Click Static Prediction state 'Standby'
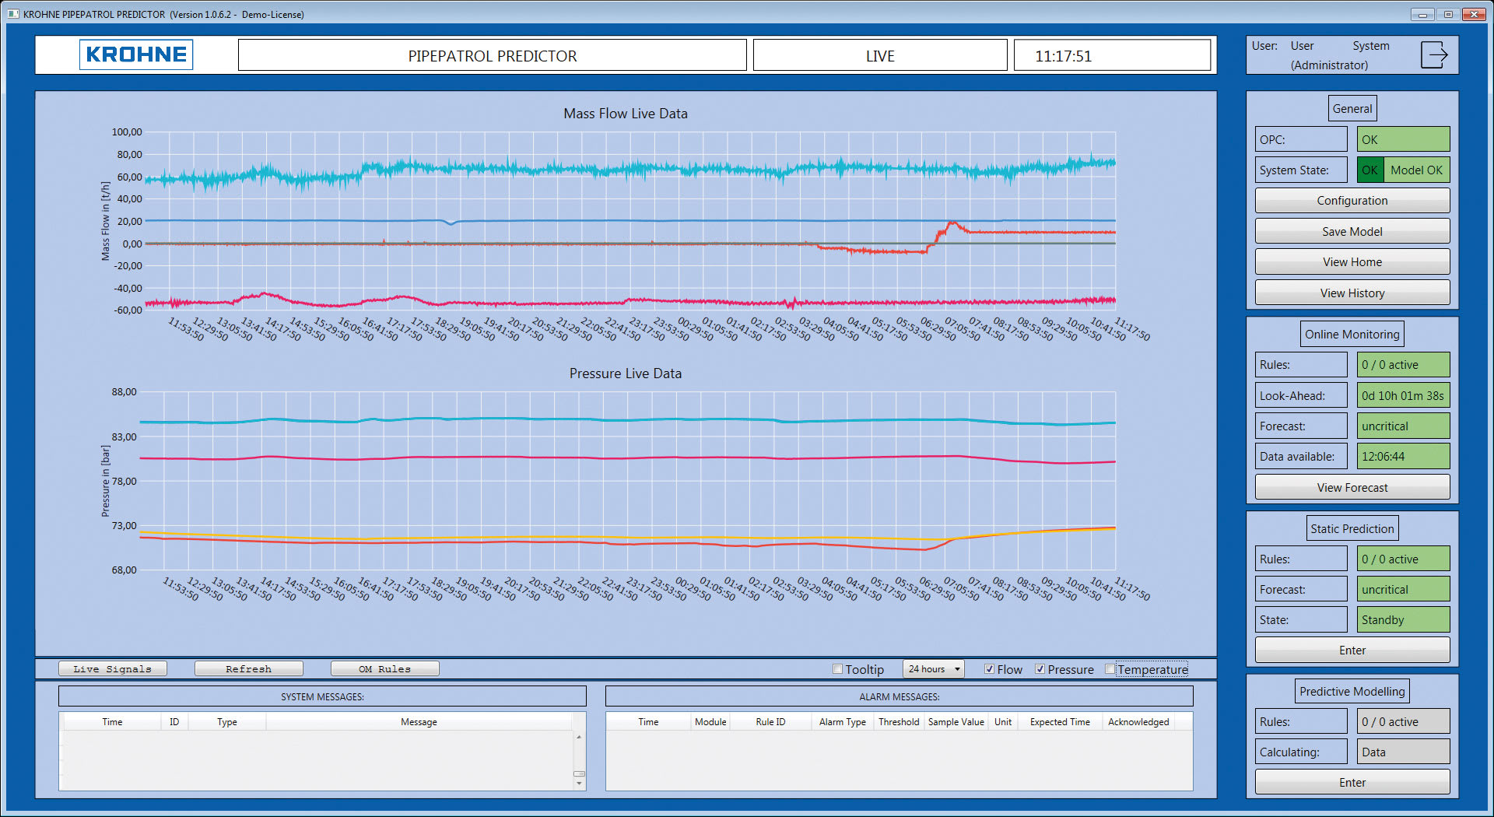This screenshot has width=1494, height=817. (x=1404, y=620)
